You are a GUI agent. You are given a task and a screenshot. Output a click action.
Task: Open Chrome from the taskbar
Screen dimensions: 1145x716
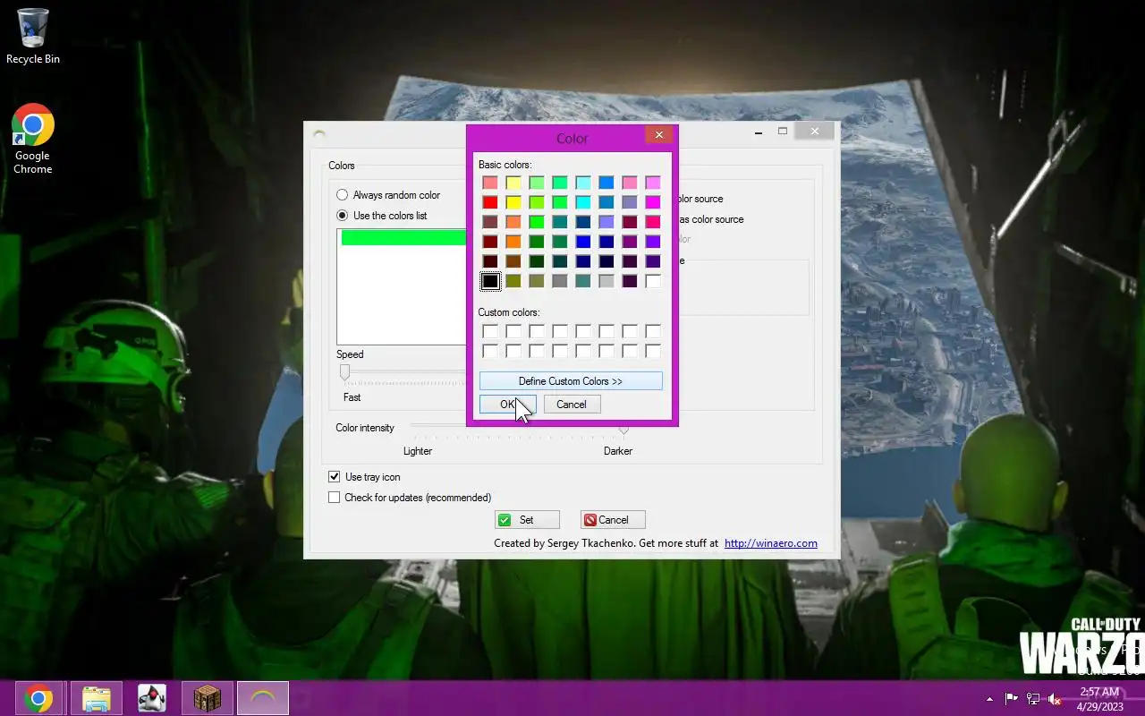(38, 698)
